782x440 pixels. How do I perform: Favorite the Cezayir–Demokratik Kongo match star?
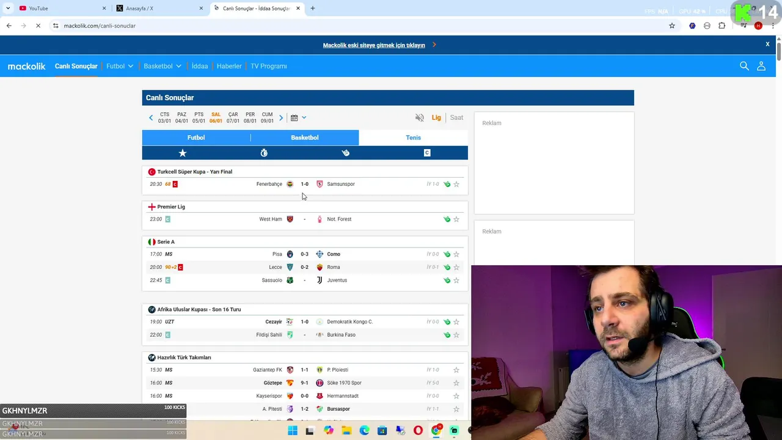(456, 322)
